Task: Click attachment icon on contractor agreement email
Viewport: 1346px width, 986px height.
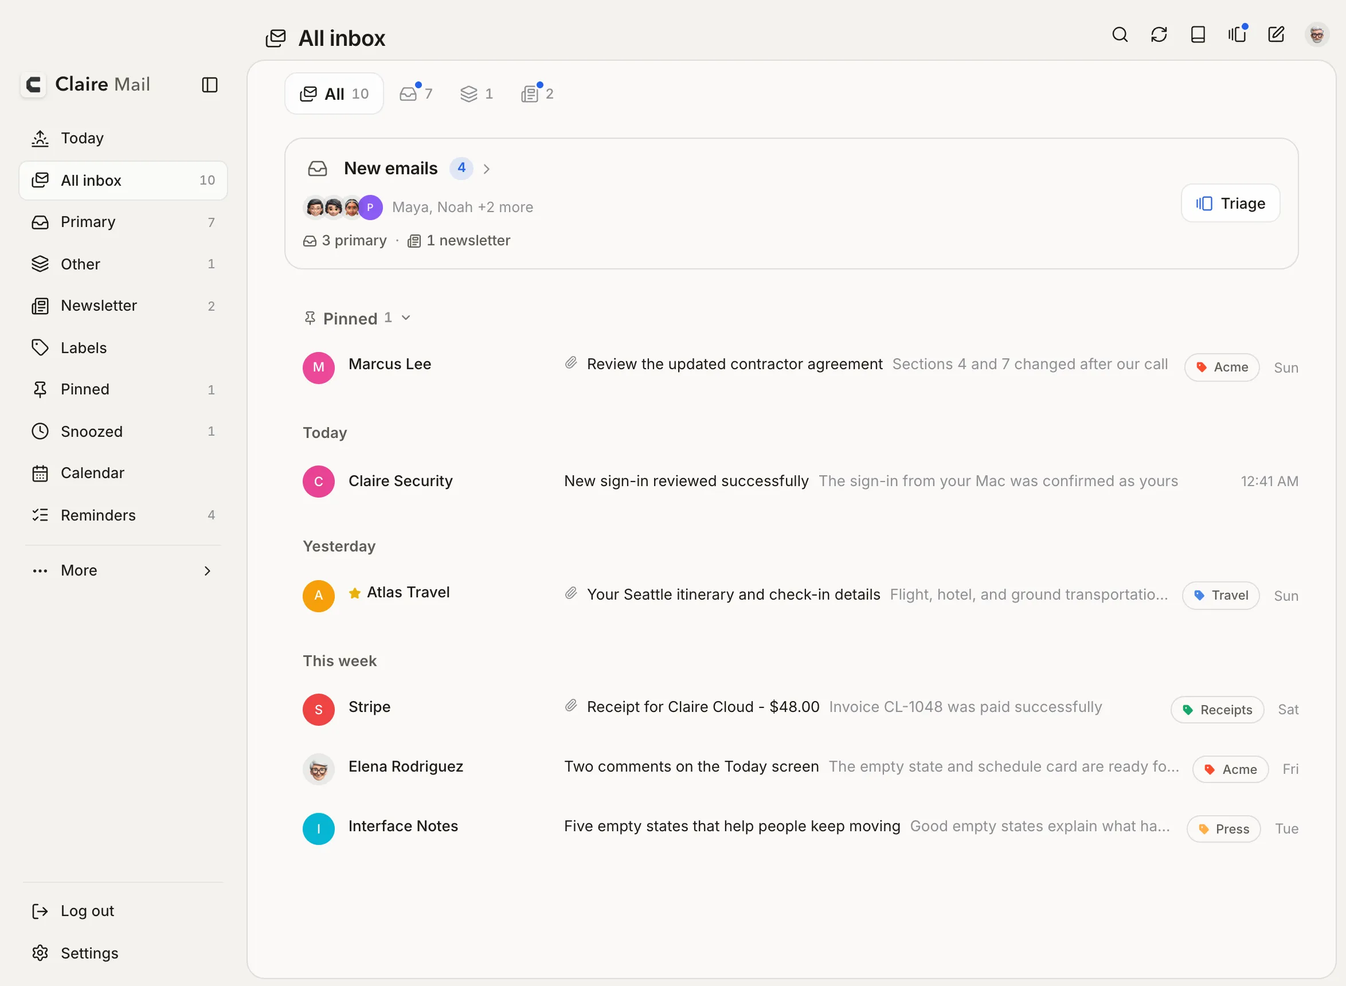Action: [571, 363]
